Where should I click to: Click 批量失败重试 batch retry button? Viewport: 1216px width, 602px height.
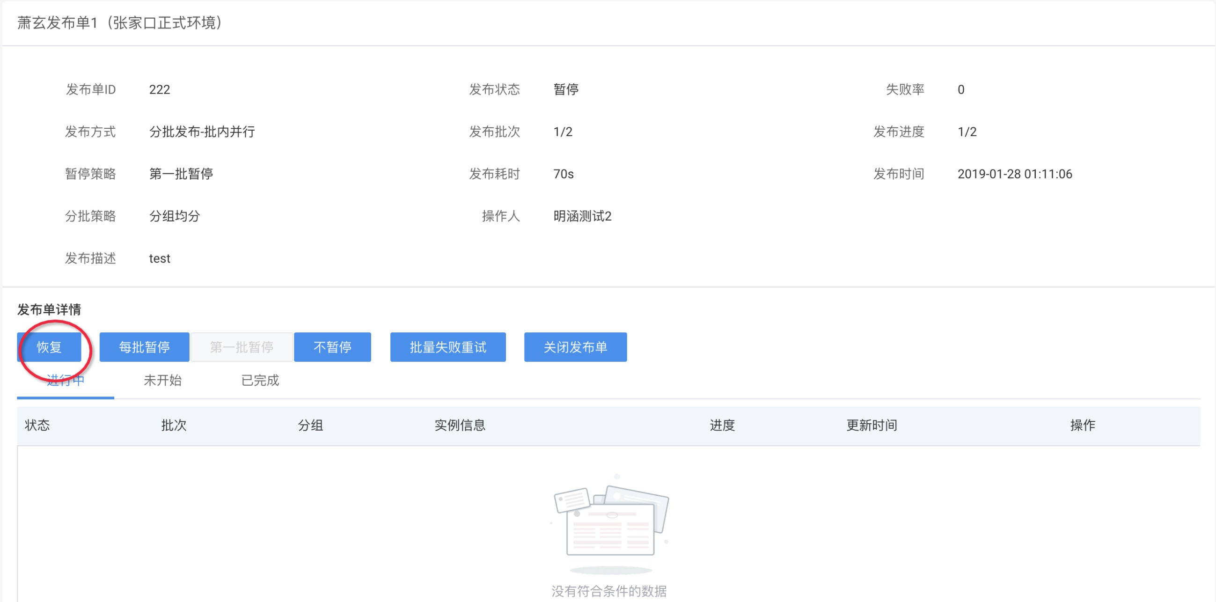(x=447, y=347)
